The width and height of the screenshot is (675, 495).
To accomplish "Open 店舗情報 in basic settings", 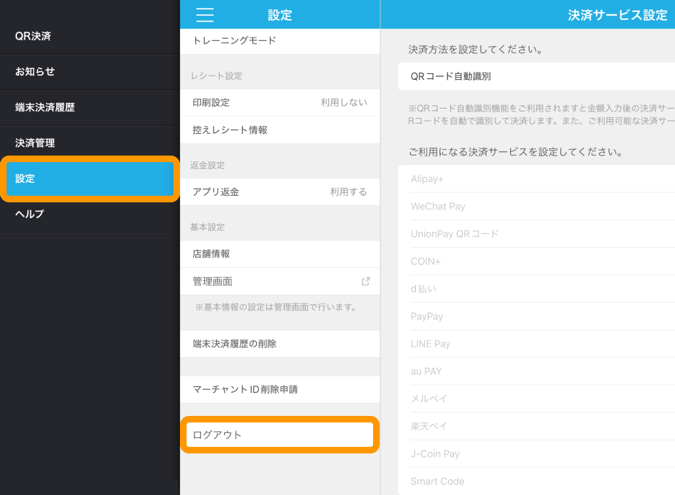I will [279, 254].
